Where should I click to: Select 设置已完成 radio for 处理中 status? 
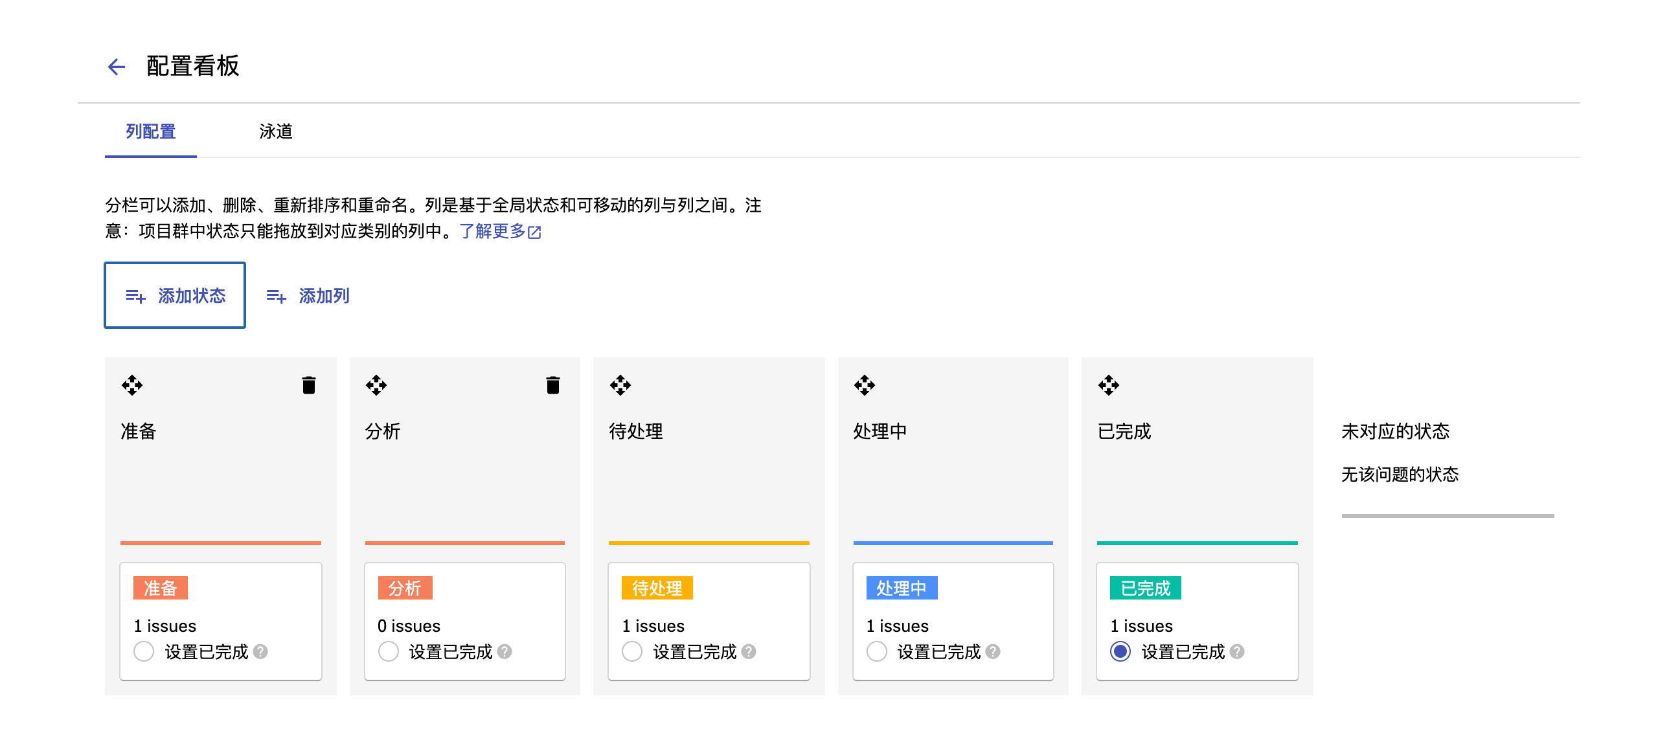point(877,651)
